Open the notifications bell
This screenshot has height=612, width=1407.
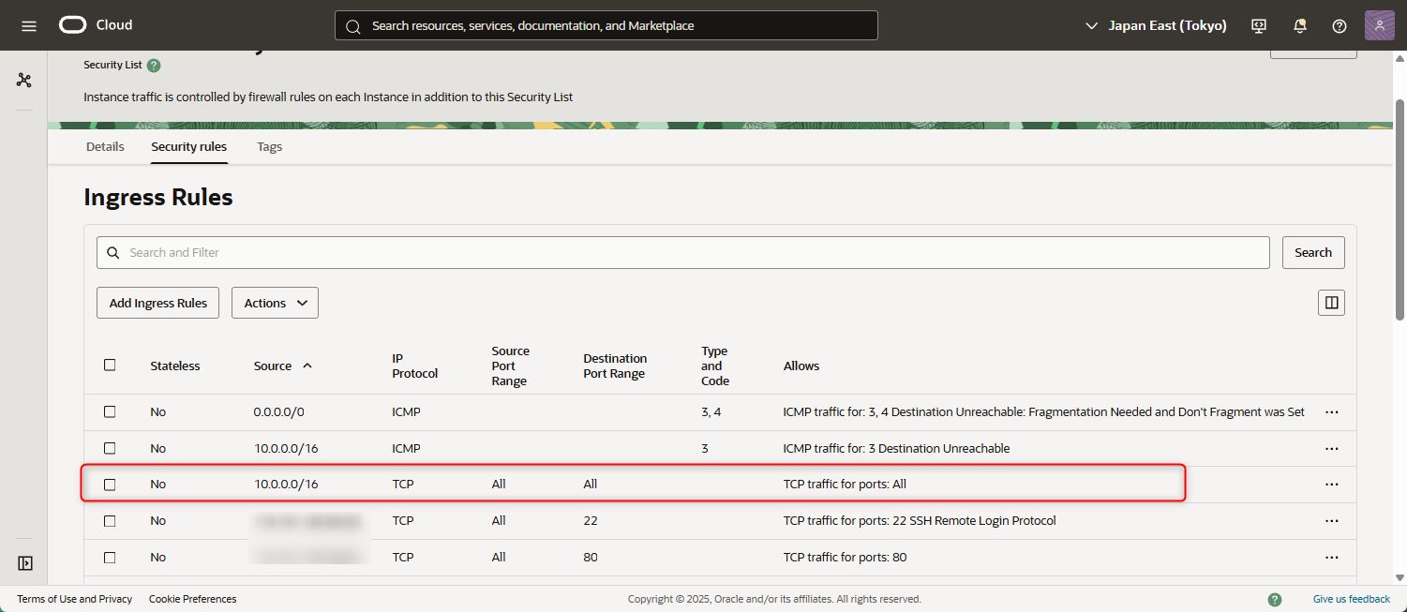(1299, 25)
